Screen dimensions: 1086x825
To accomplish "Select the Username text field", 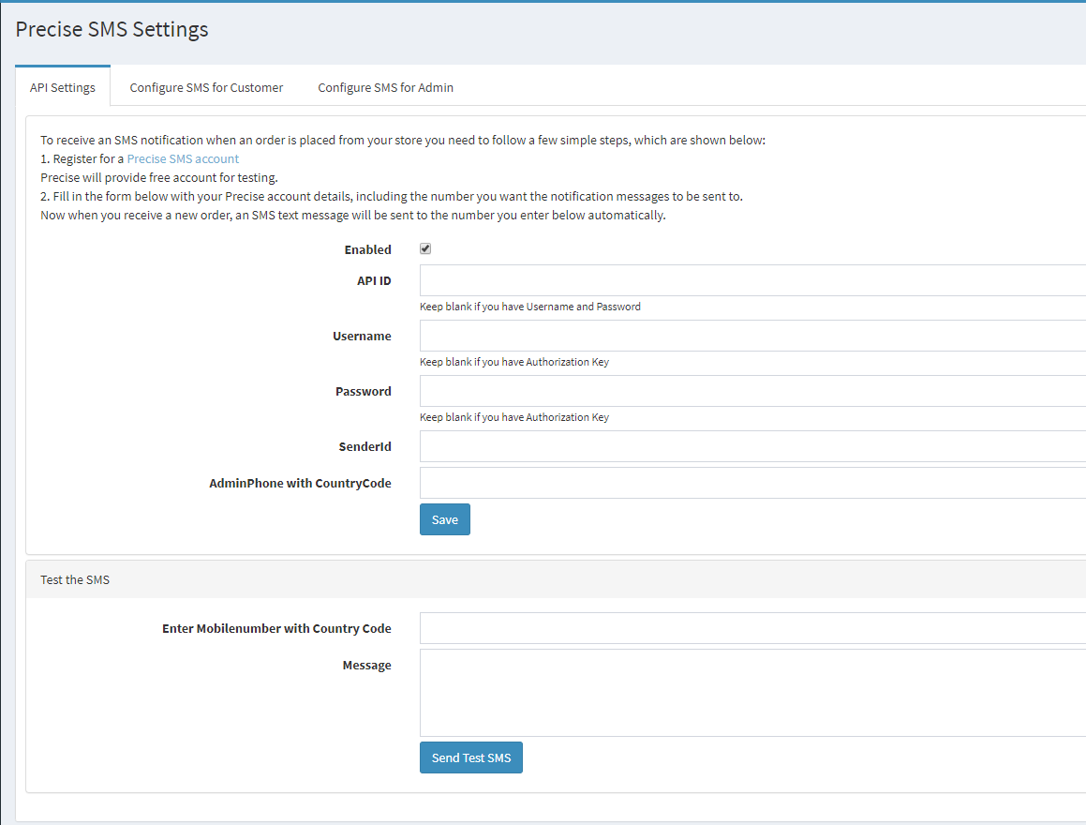I will point(752,336).
